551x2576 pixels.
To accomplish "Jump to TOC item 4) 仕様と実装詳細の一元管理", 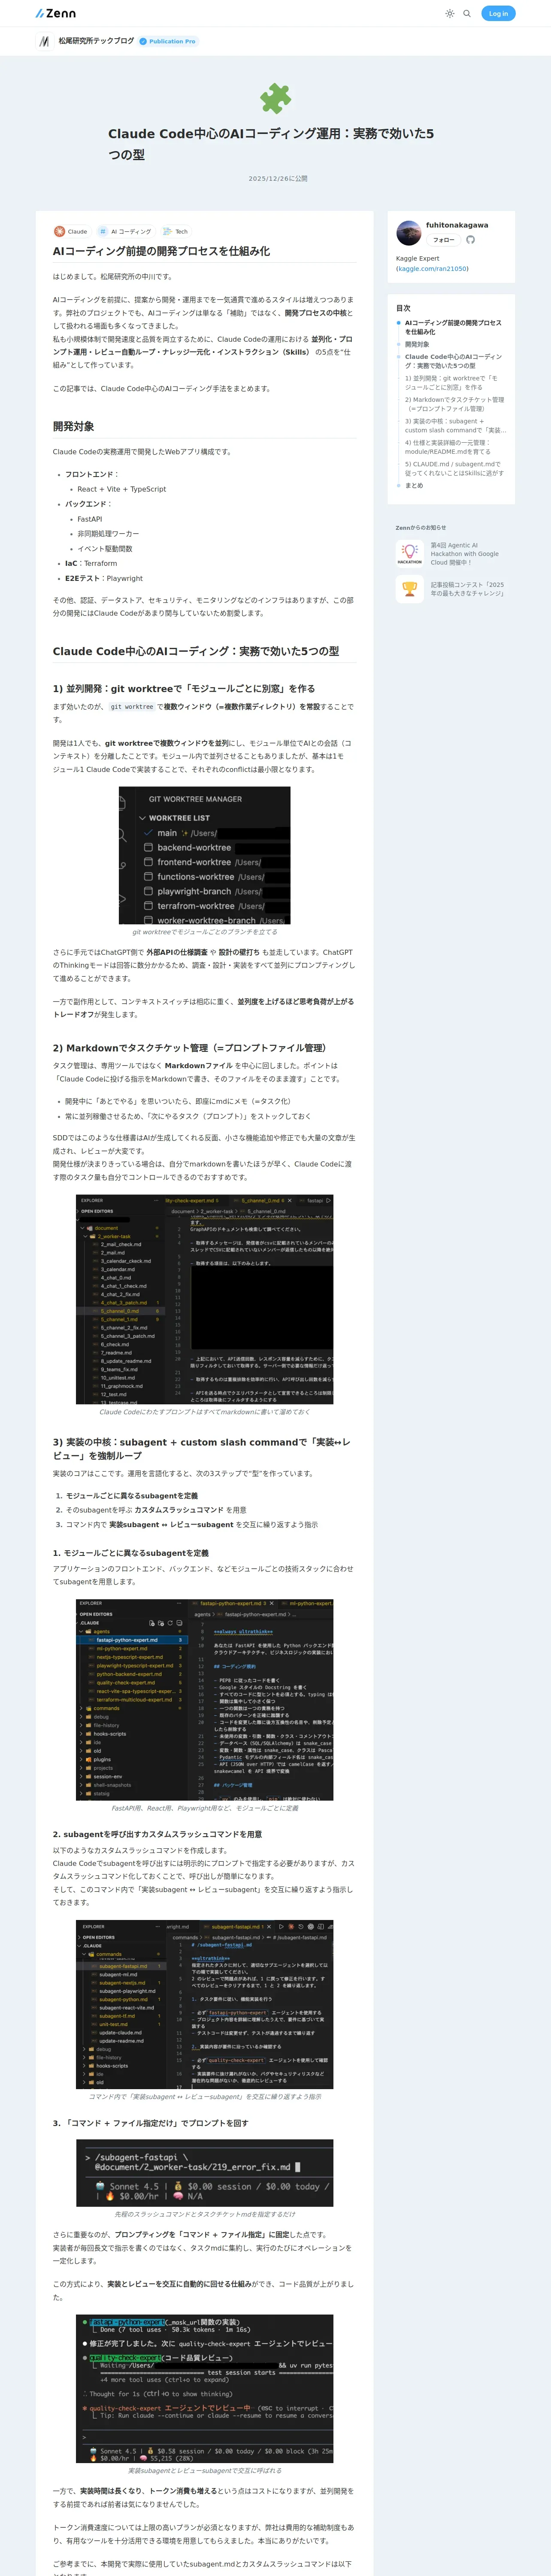I will pos(448,447).
